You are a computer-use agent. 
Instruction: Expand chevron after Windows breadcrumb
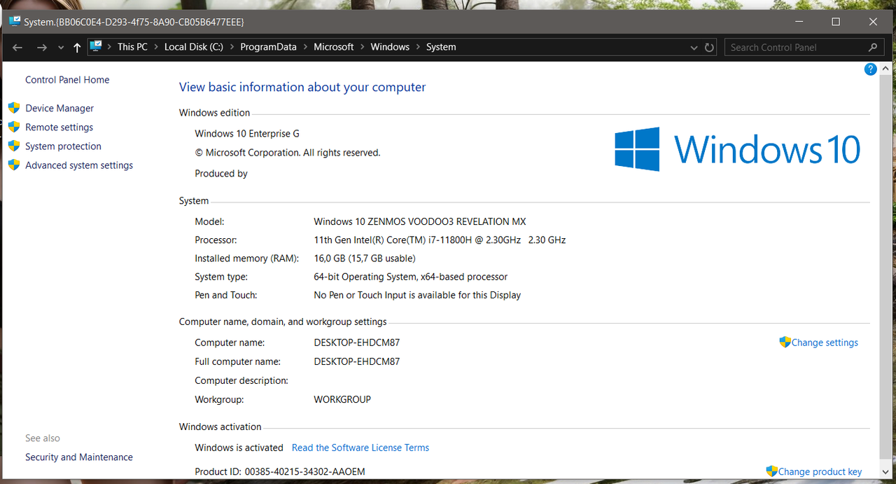pos(418,47)
